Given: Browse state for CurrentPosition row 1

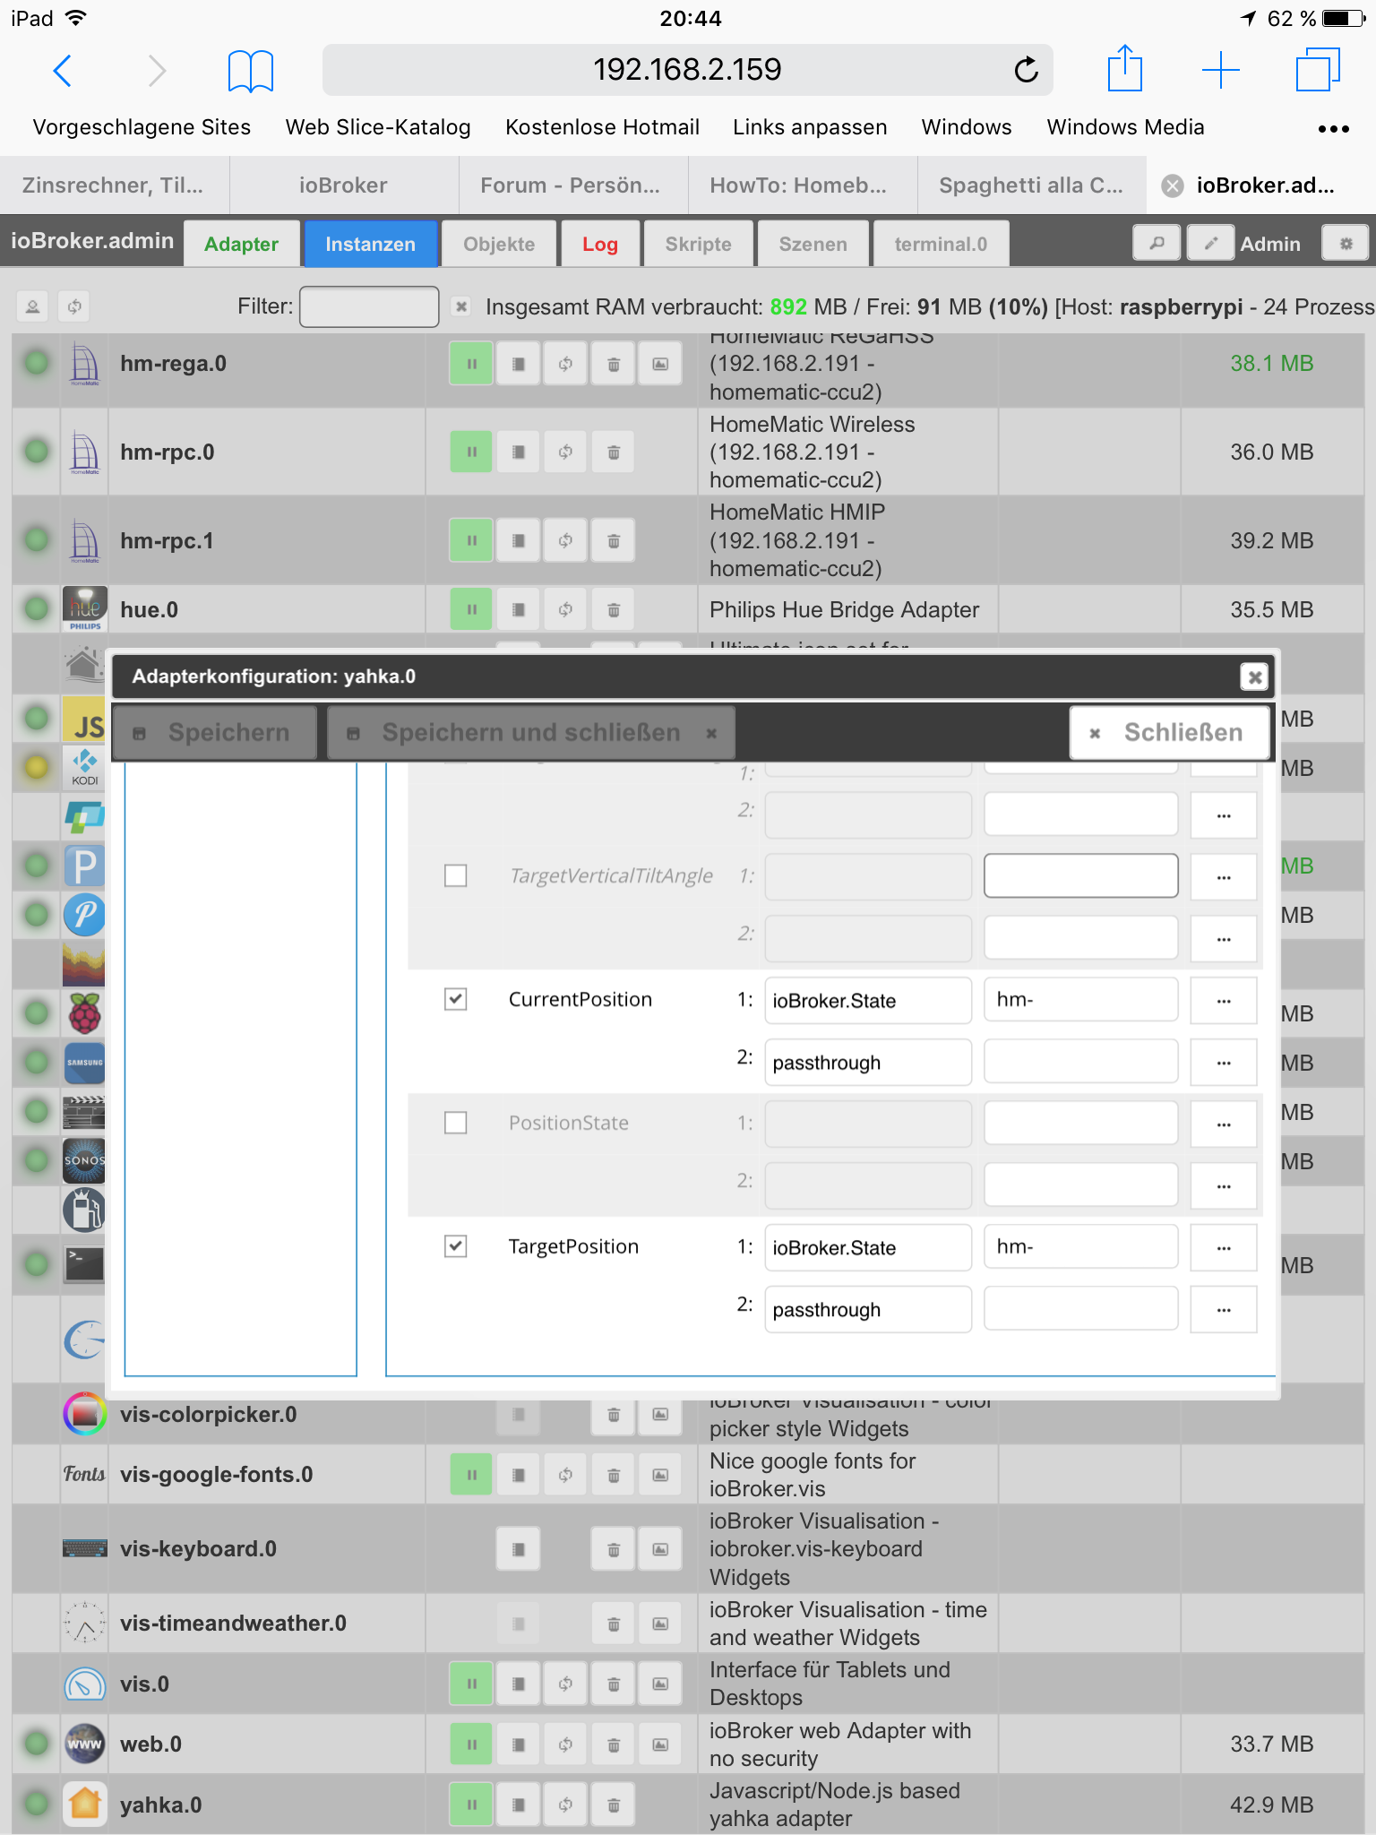Looking at the screenshot, I should [1224, 1001].
